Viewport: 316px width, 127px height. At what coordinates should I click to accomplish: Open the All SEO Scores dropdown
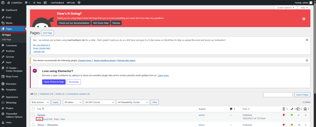(100, 102)
